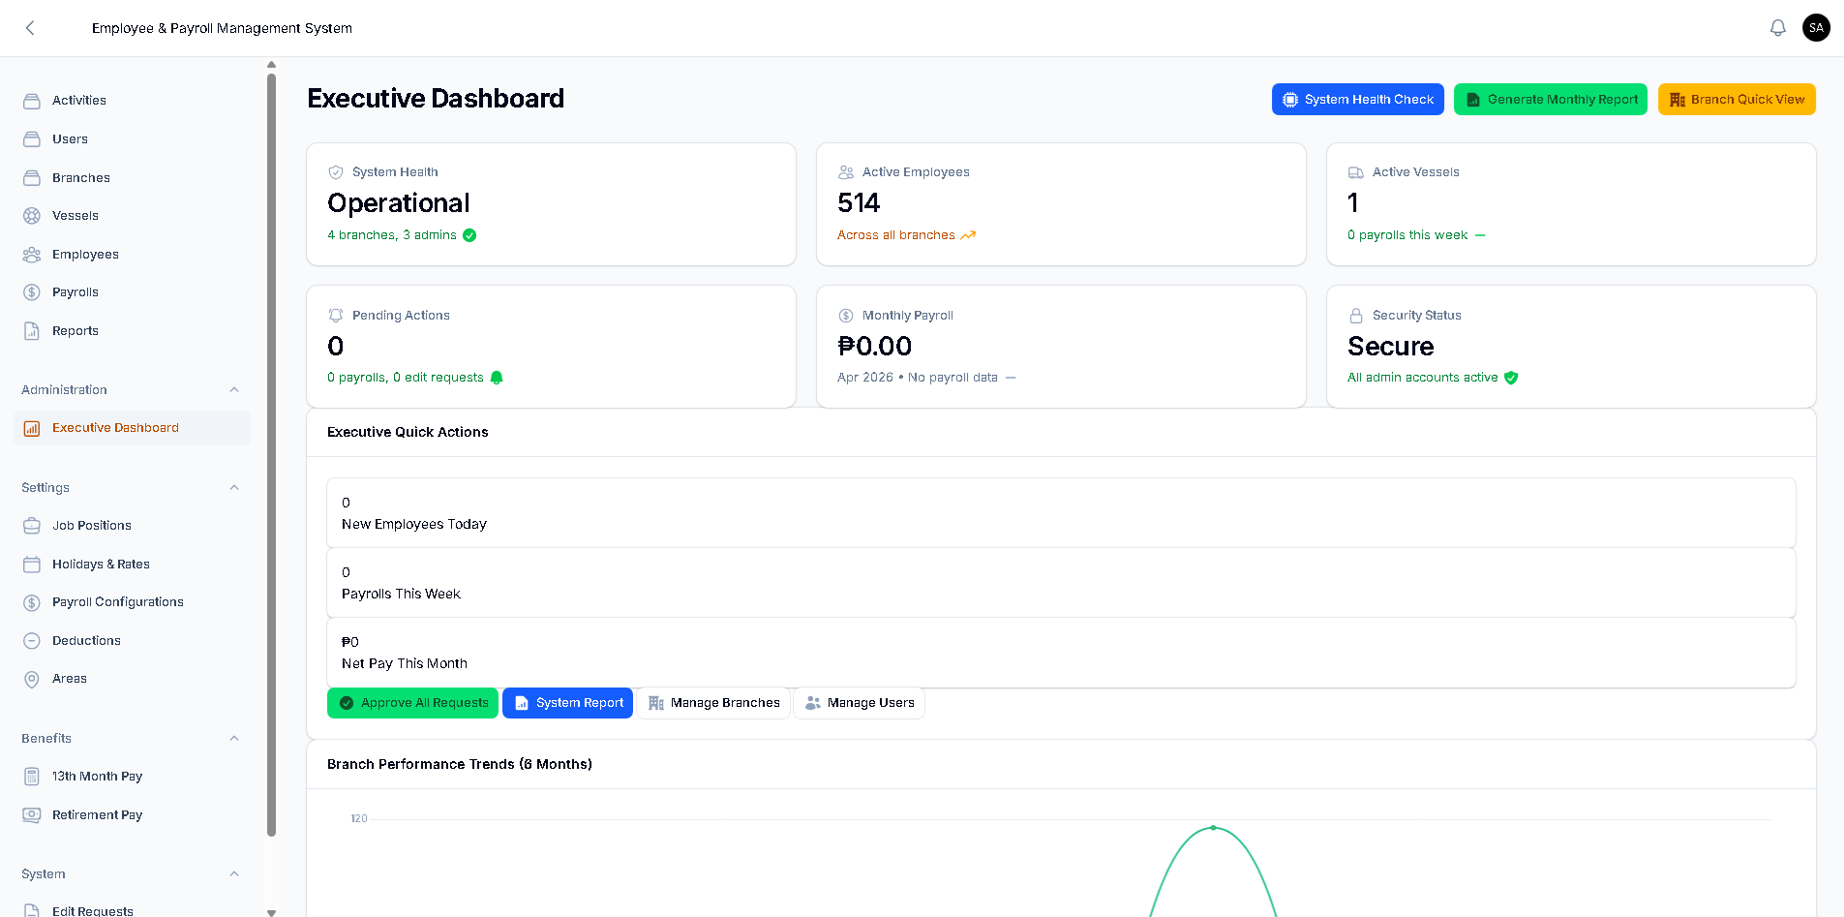Click the Monthly Payroll coin icon
The width and height of the screenshot is (1844, 917).
point(846,316)
